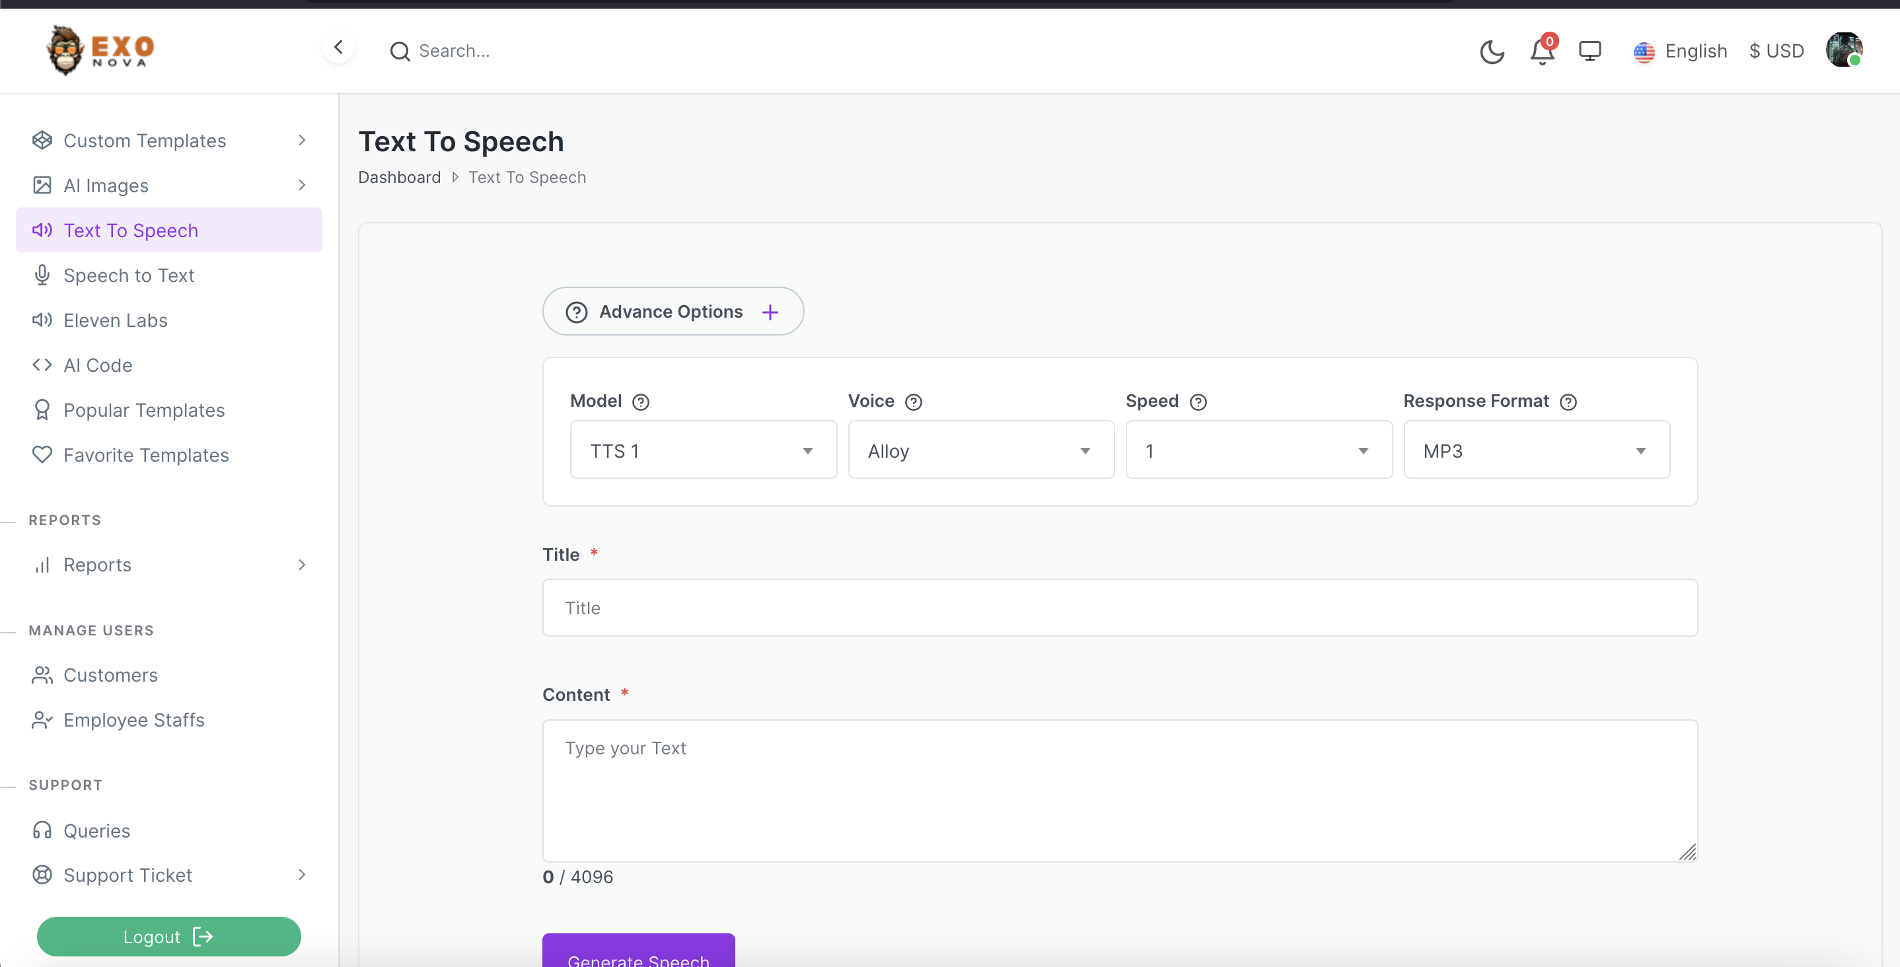Click Voice field help icon

point(913,402)
